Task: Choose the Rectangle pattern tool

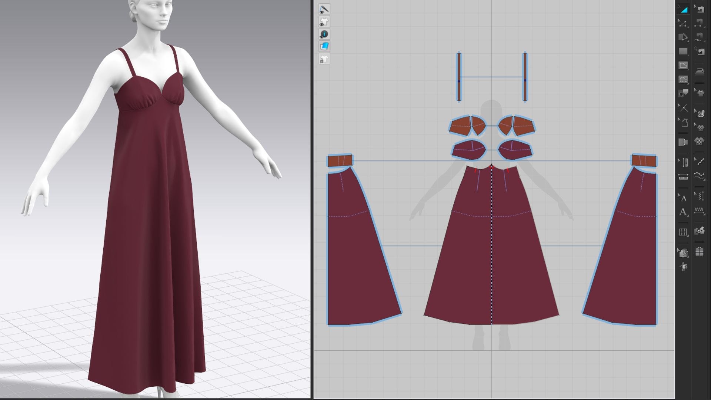Action: tap(683, 51)
